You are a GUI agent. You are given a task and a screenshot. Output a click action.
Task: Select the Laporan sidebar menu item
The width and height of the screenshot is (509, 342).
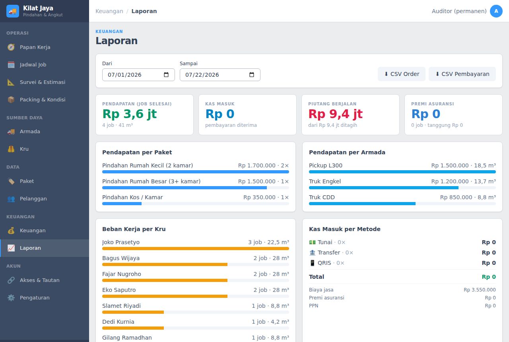click(45, 248)
